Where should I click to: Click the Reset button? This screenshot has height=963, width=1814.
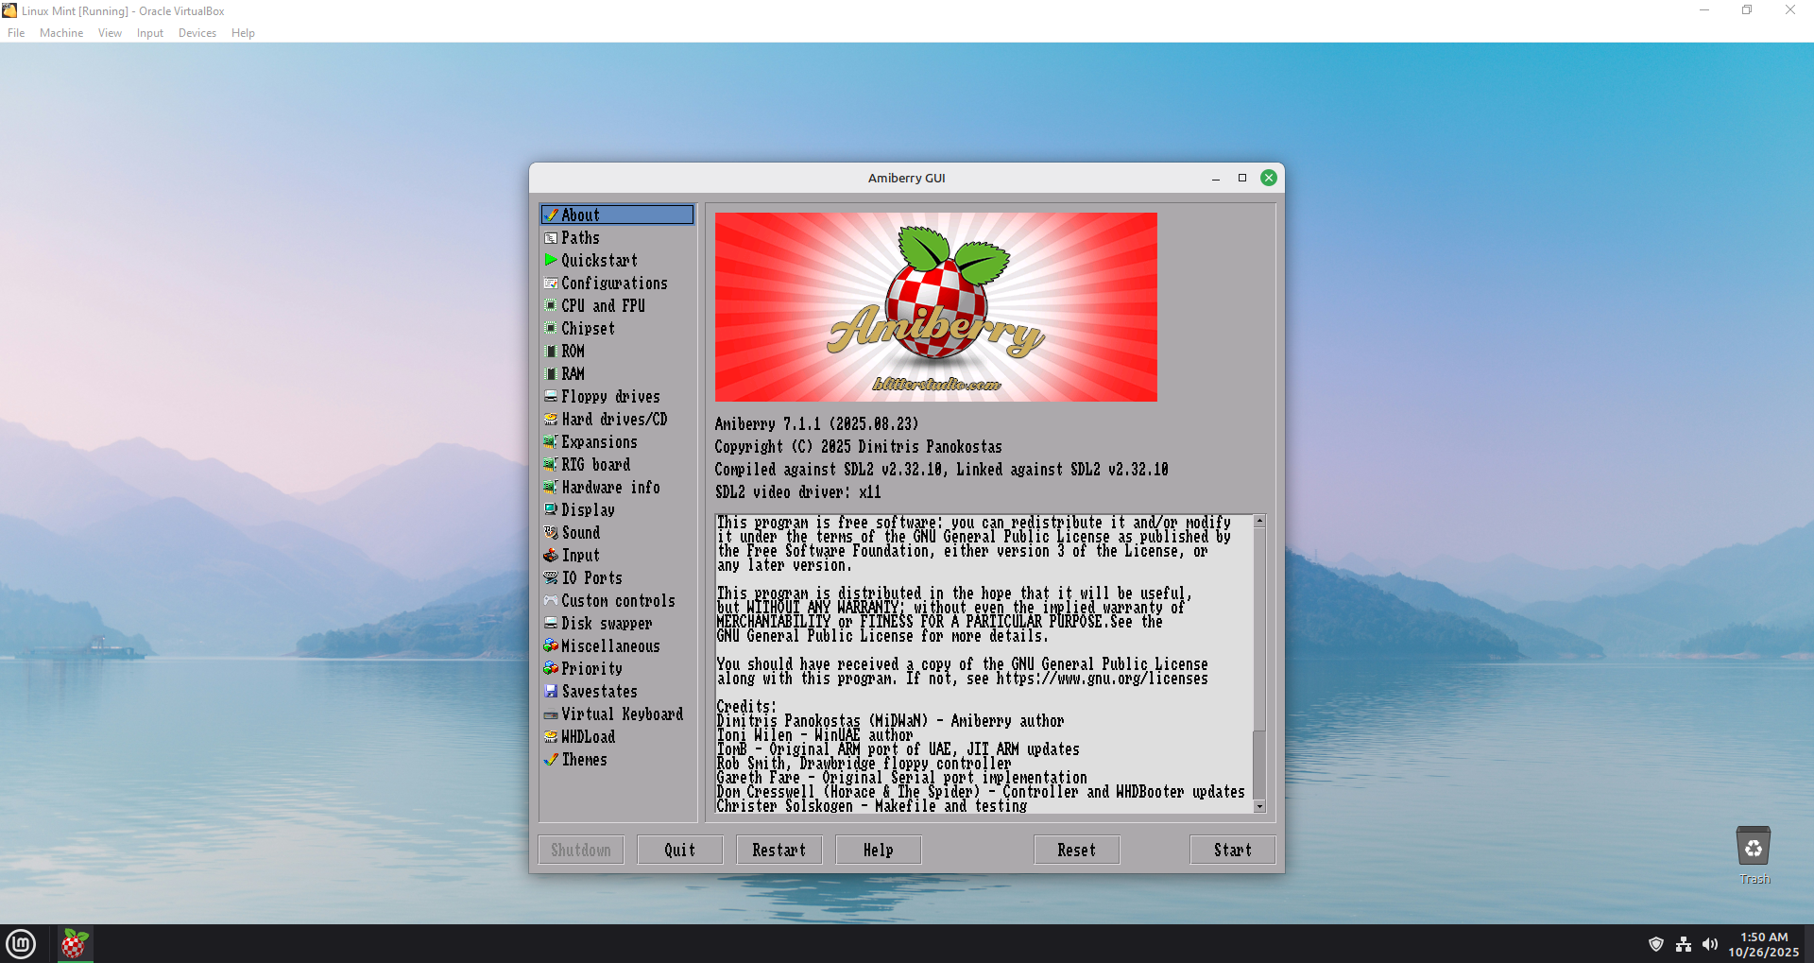[x=1077, y=851]
